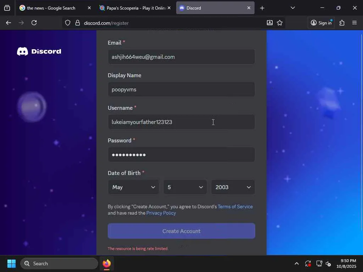Click the Sign in button in toolbar
This screenshot has height=272, width=363.
(x=321, y=23)
